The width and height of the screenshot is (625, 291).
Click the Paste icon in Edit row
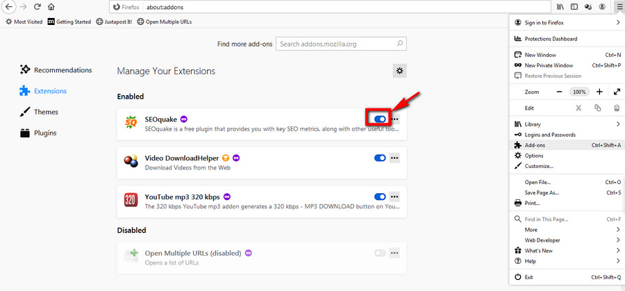[x=617, y=108]
